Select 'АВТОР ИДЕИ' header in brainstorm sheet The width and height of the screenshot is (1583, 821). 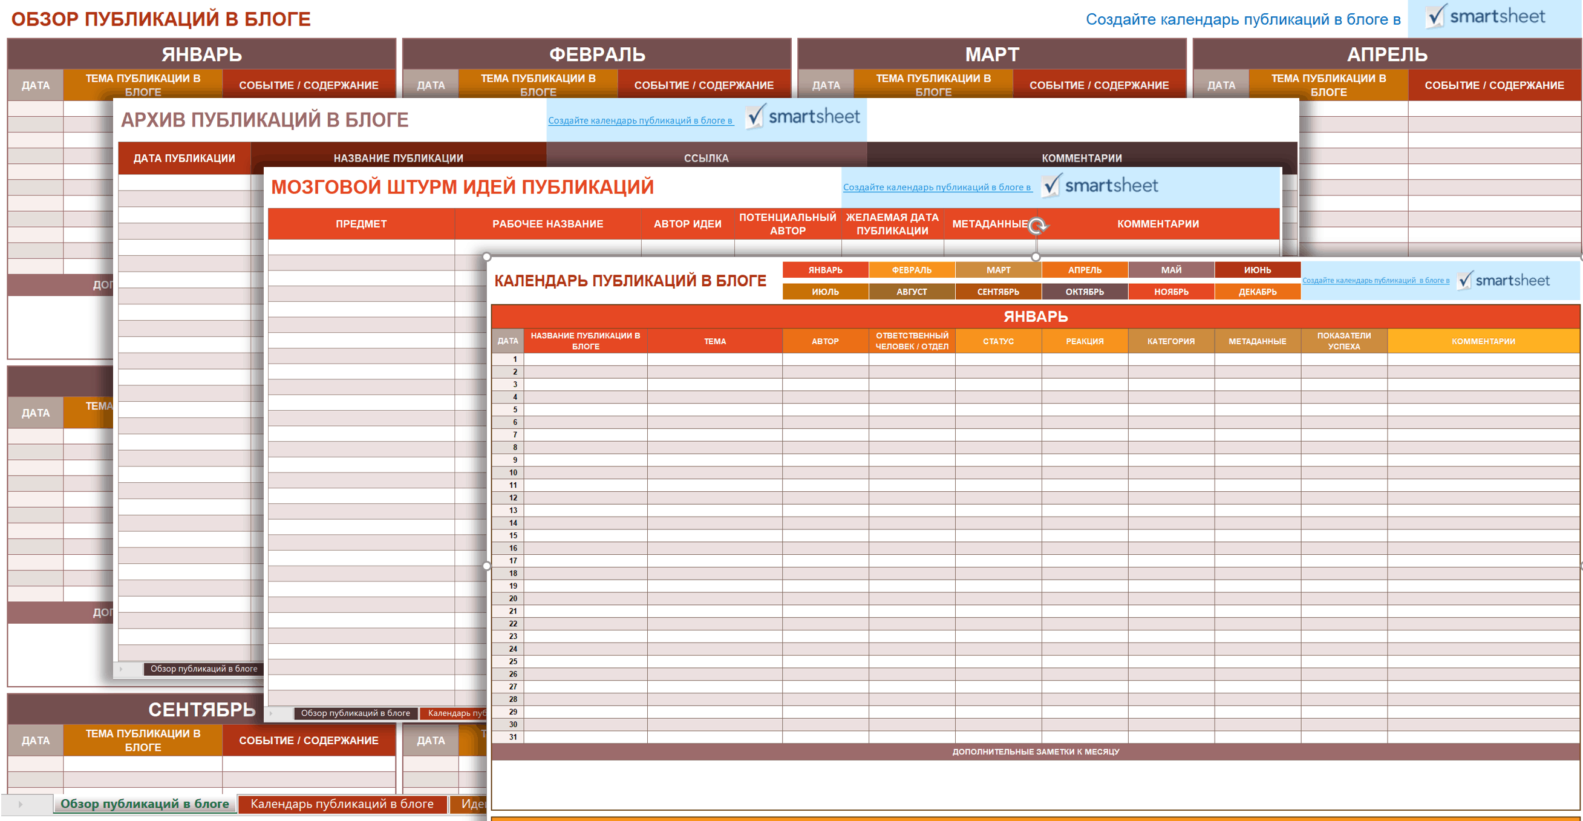coord(688,224)
